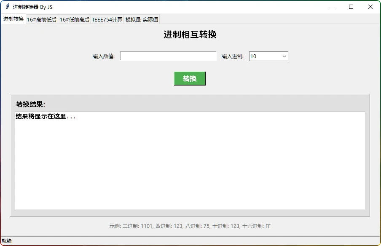This screenshot has width=381, height=246.
Task: Open the 模拟量-实际值 tab
Action: click(142, 19)
